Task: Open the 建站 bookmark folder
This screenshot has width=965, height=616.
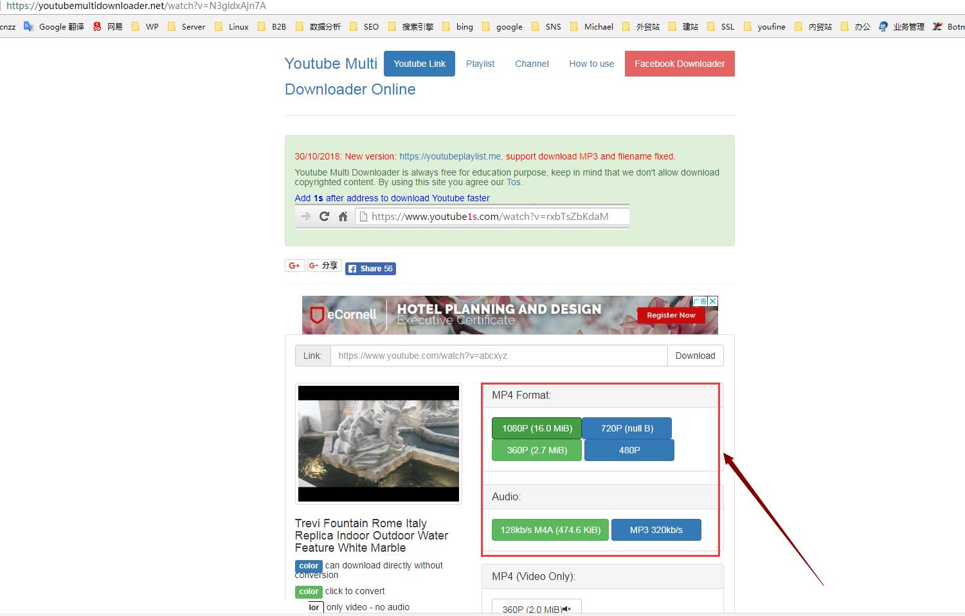Action: point(683,26)
